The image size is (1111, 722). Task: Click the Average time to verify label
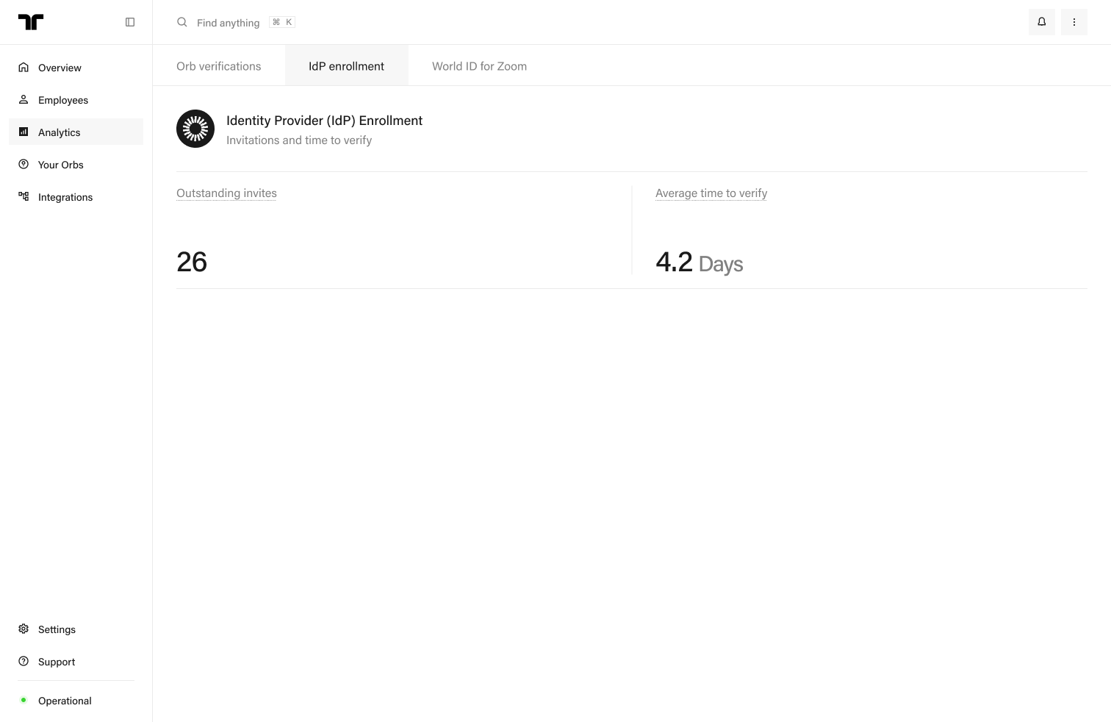[711, 193]
